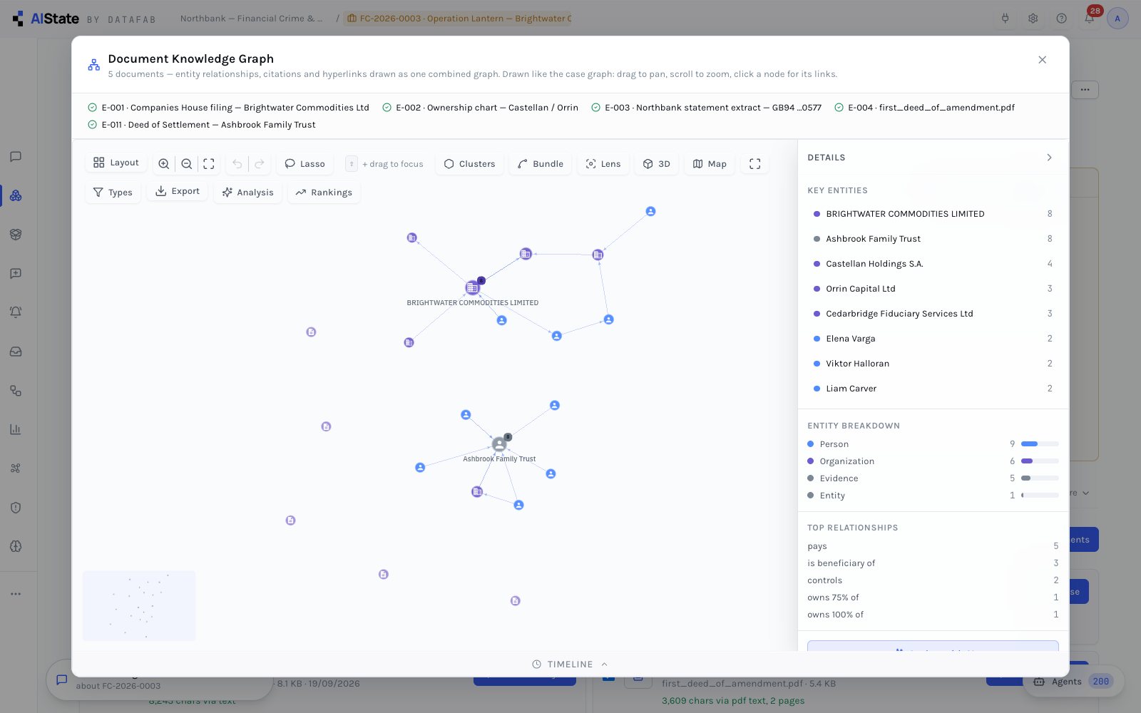Activate the Lasso selection tool
This screenshot has width=1141, height=713.
point(305,164)
